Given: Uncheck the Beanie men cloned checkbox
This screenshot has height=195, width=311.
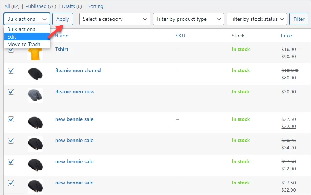Looking at the screenshot, I should click(11, 71).
